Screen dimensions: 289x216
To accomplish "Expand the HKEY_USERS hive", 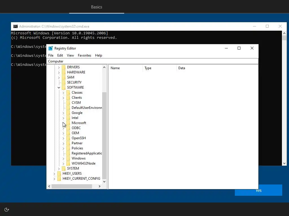I will click(x=54, y=174).
